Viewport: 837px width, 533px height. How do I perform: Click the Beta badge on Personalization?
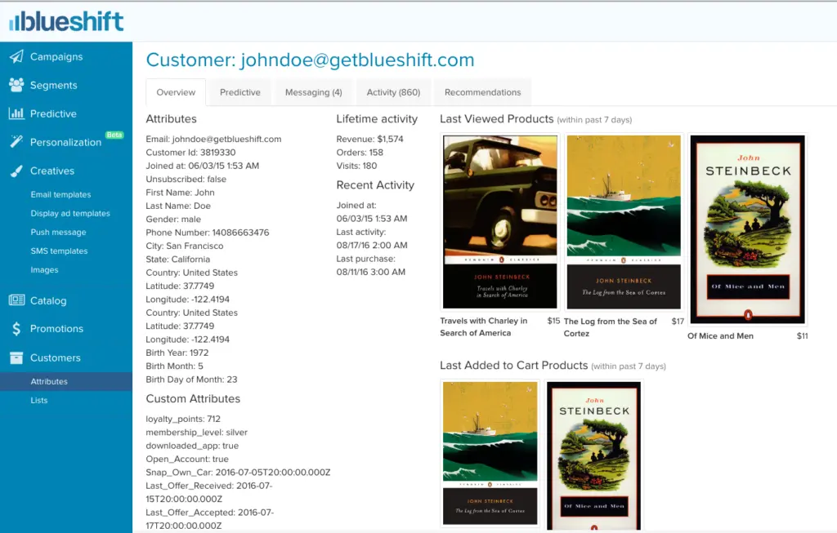[114, 135]
